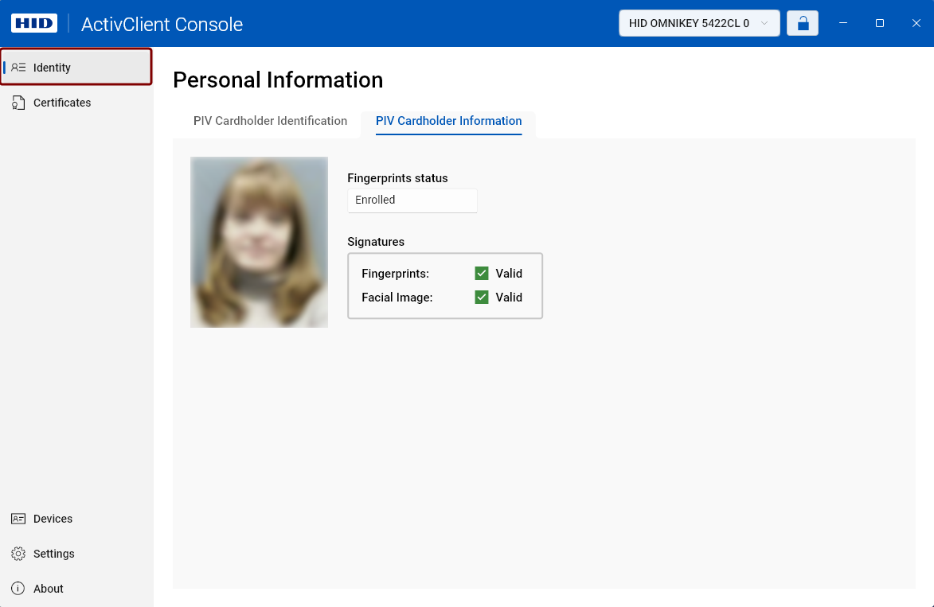The image size is (934, 607).
Task: Switch to PIV Cardholder Identification tab
Action: click(x=270, y=121)
